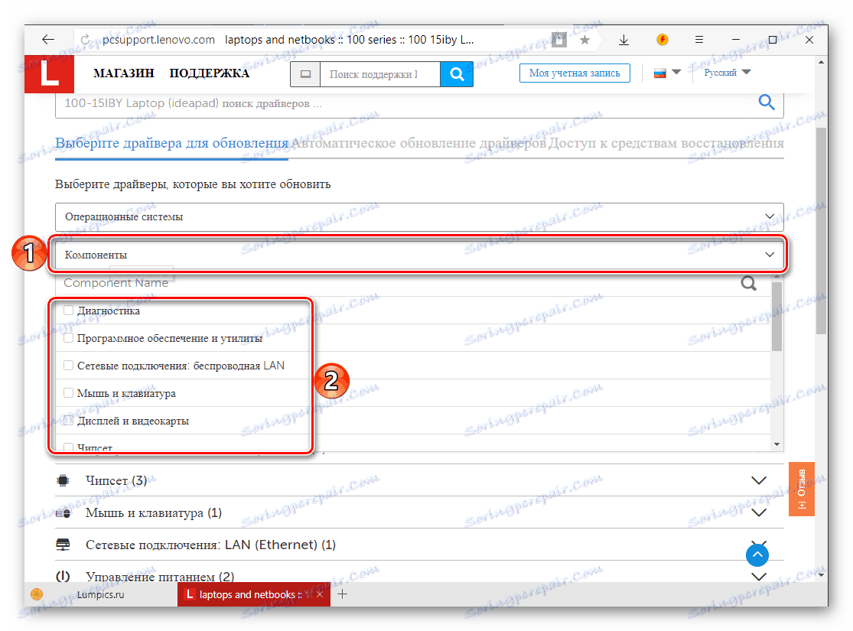853x631 pixels.
Task: Click the padlock protect icon in address bar
Action: click(558, 39)
